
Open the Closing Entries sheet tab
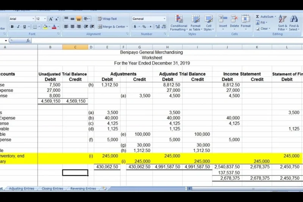52,188
